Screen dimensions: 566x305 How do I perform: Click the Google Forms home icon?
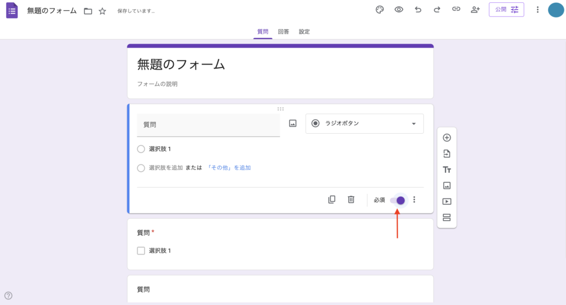click(12, 10)
